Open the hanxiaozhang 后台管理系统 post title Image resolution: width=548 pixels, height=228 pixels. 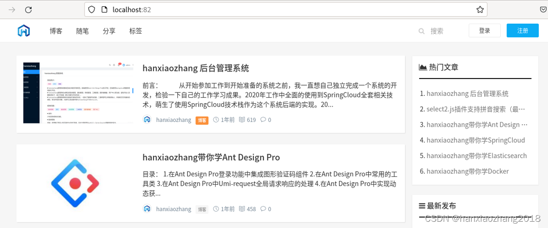click(x=196, y=68)
